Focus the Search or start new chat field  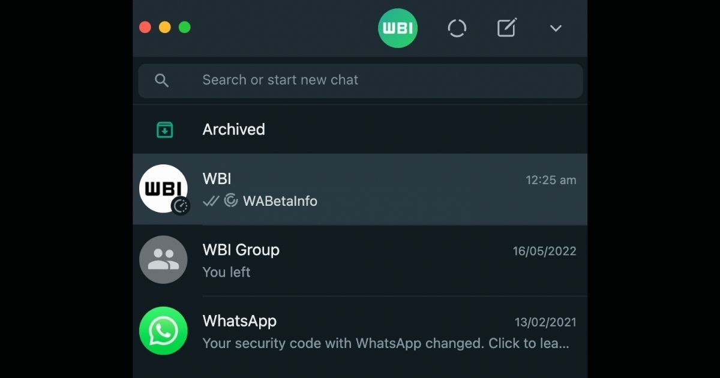click(361, 80)
